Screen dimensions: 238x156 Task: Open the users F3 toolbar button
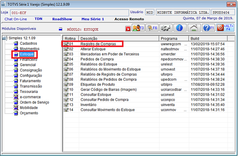(138, 28)
